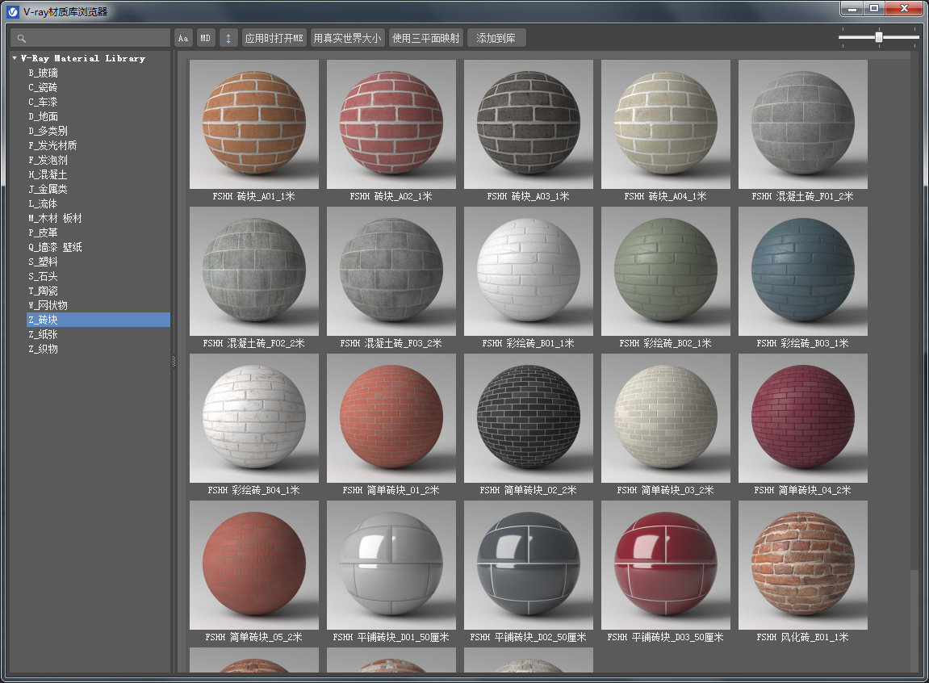
Task: Select the 彩绘砖_B02_1米 green brick thumbnail
Action: (666, 271)
